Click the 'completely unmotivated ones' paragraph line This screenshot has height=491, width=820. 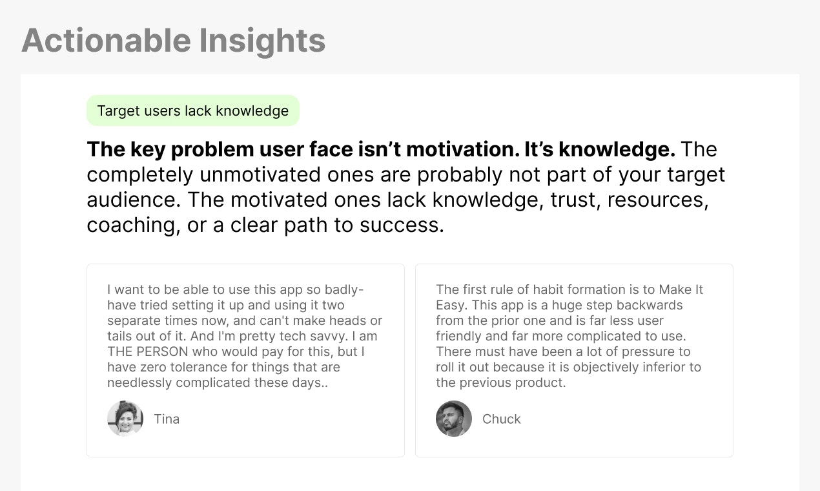tap(406, 174)
